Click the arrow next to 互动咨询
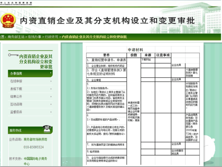 coord(51,105)
